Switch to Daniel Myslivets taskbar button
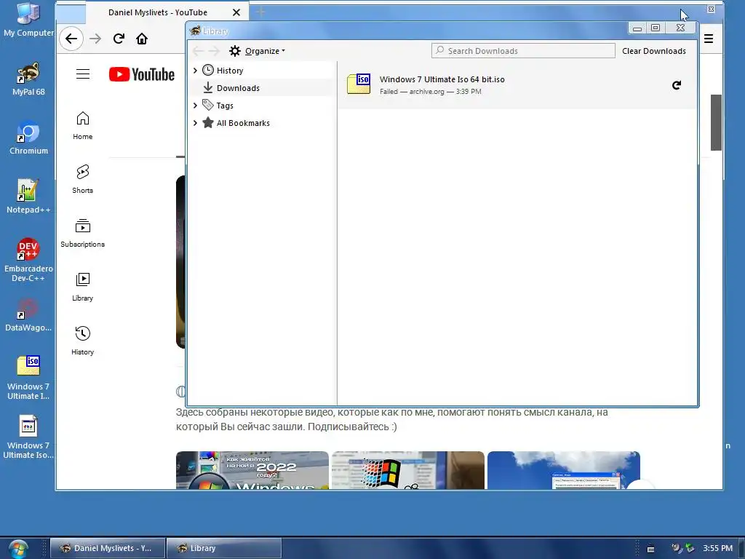The width and height of the screenshot is (745, 559). [108, 548]
